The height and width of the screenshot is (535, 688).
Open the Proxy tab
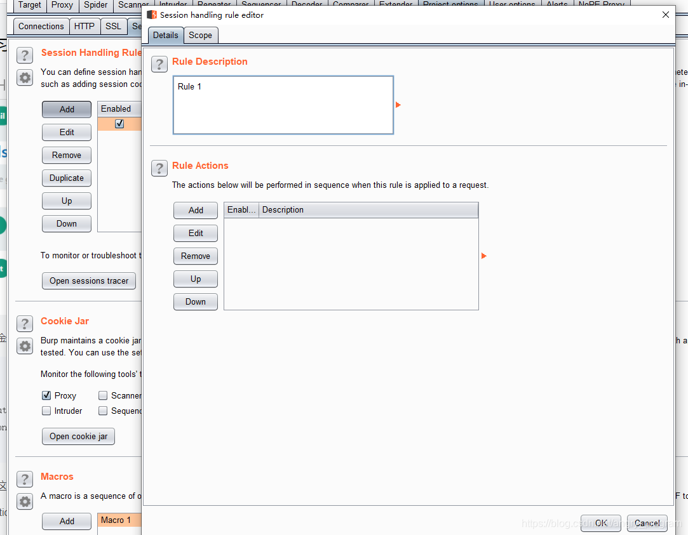click(x=62, y=5)
